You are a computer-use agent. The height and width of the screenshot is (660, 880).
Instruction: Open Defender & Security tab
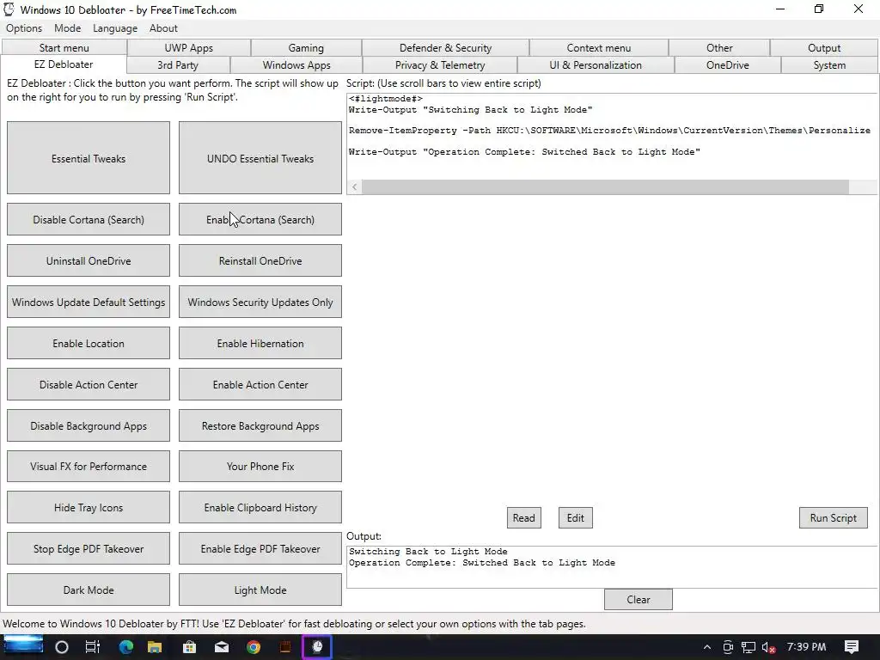tap(446, 48)
